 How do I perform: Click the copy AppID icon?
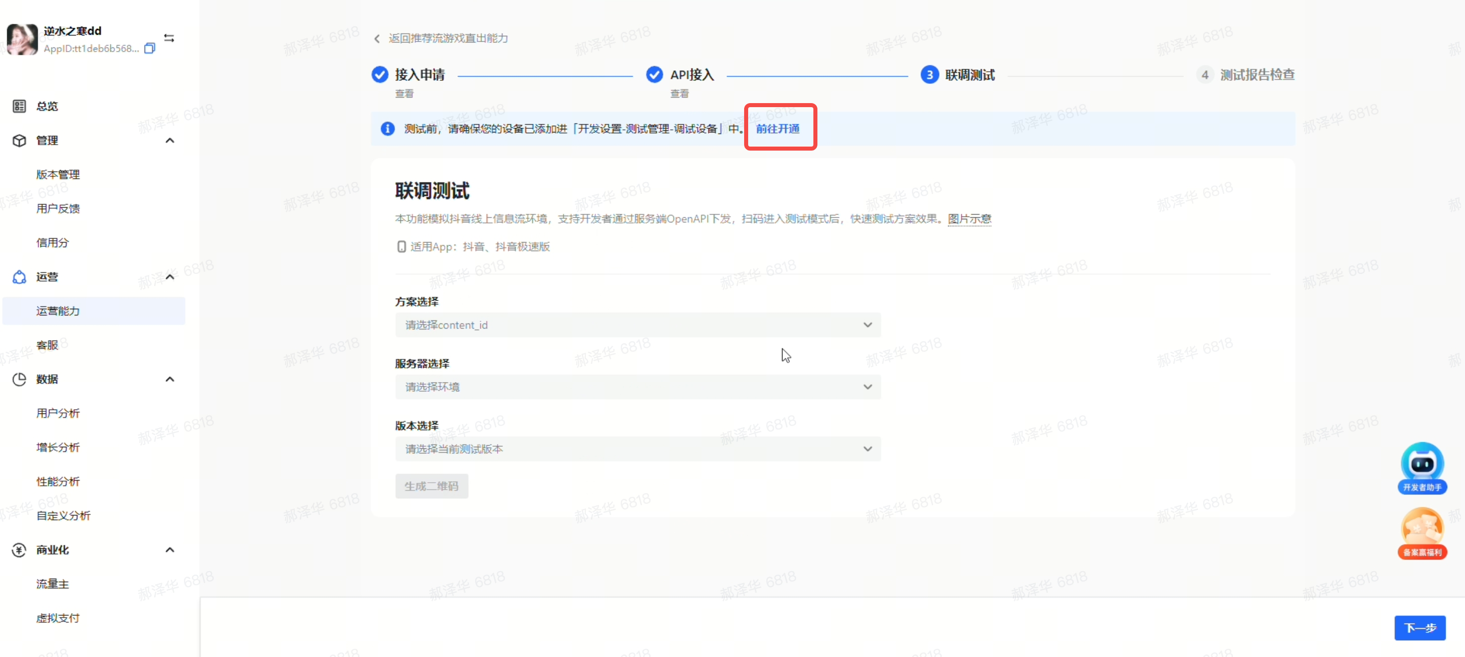(150, 49)
